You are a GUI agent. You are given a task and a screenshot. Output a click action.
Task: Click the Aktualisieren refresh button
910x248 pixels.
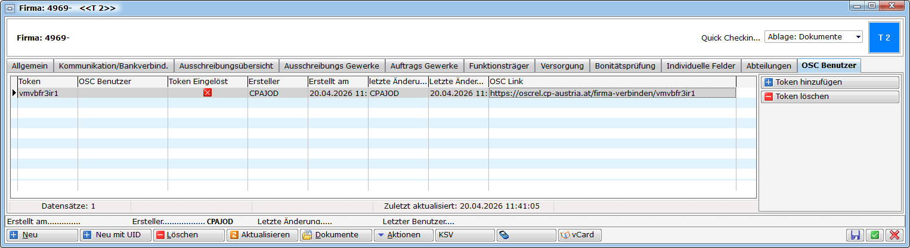(x=262, y=235)
